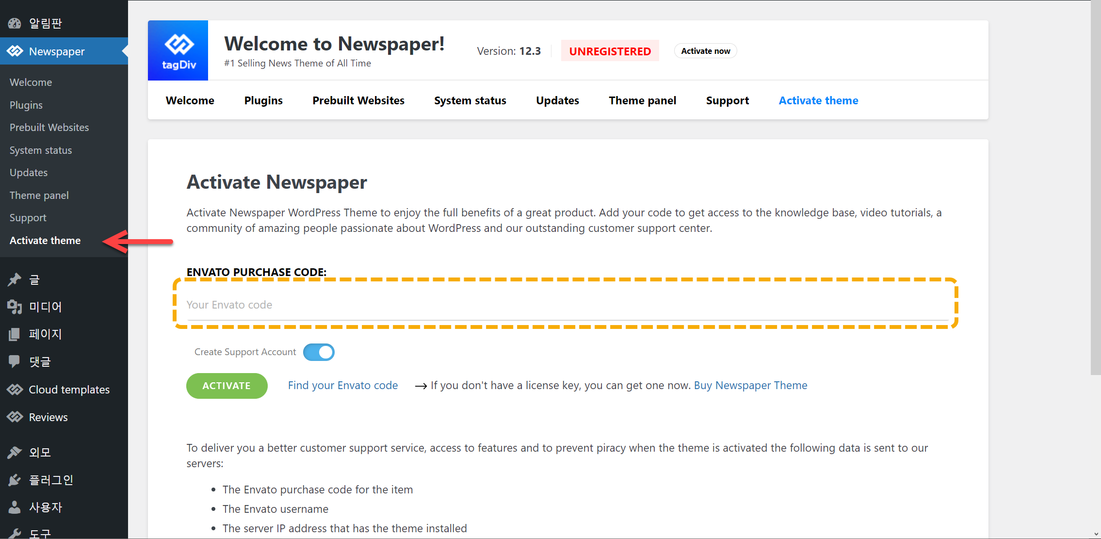Open the 사용자 users icon
This screenshot has height=539, width=1101.
[x=15, y=507]
